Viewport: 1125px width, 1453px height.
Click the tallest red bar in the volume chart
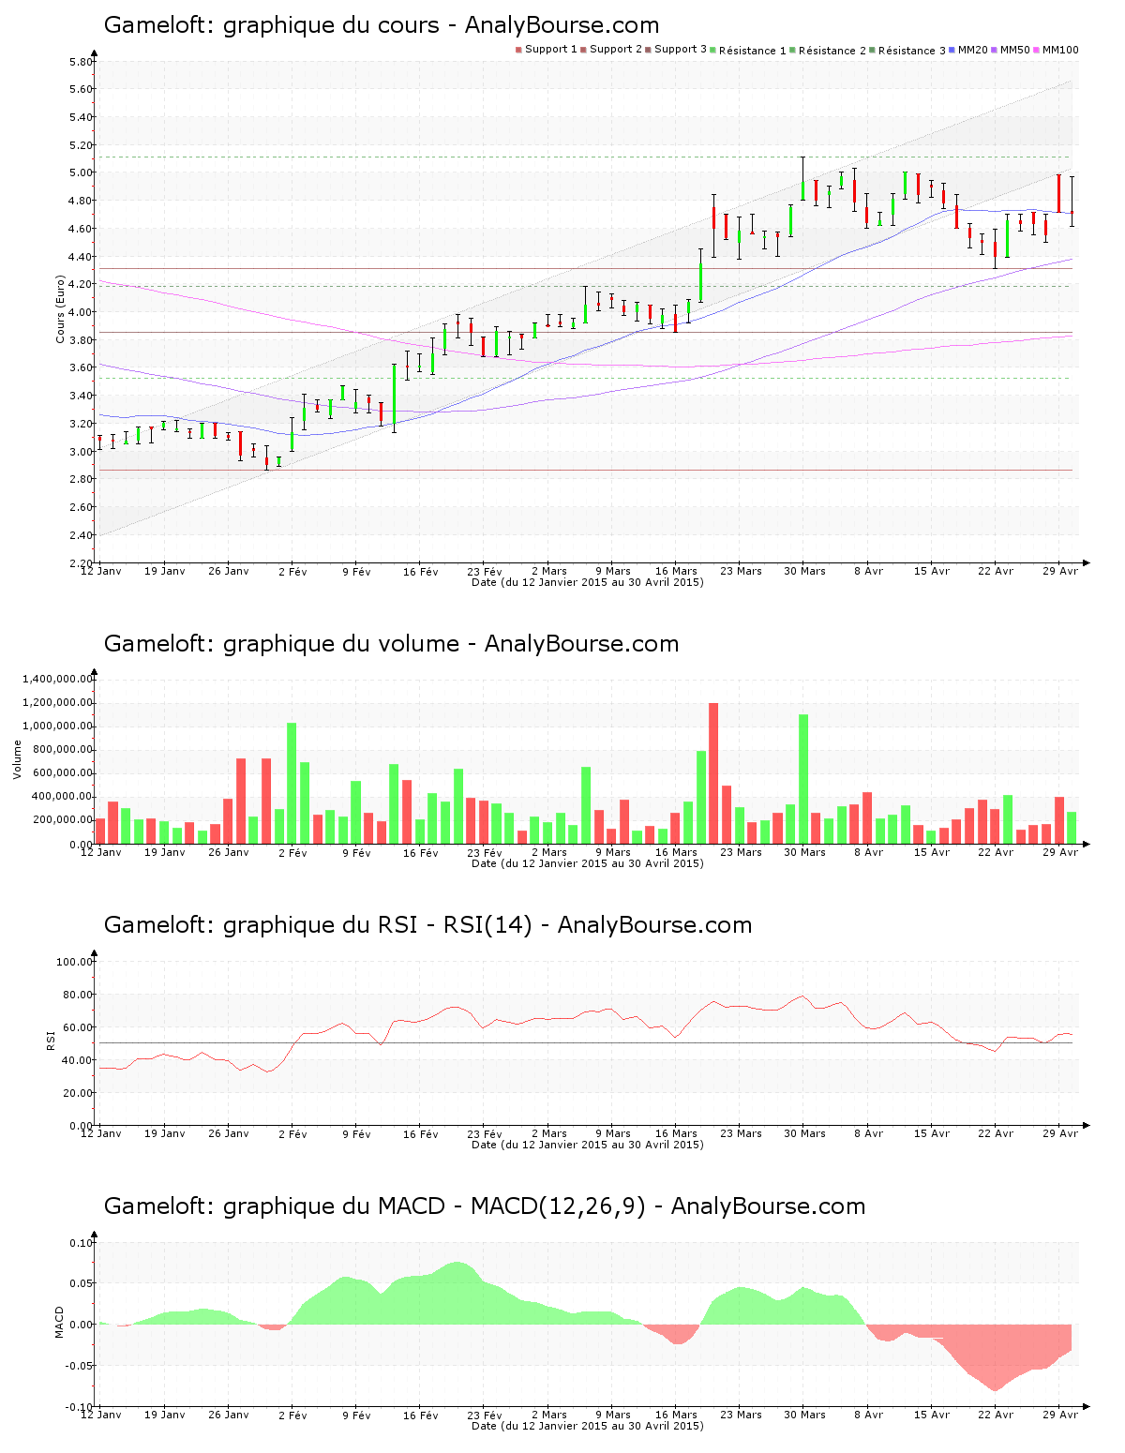click(x=713, y=773)
